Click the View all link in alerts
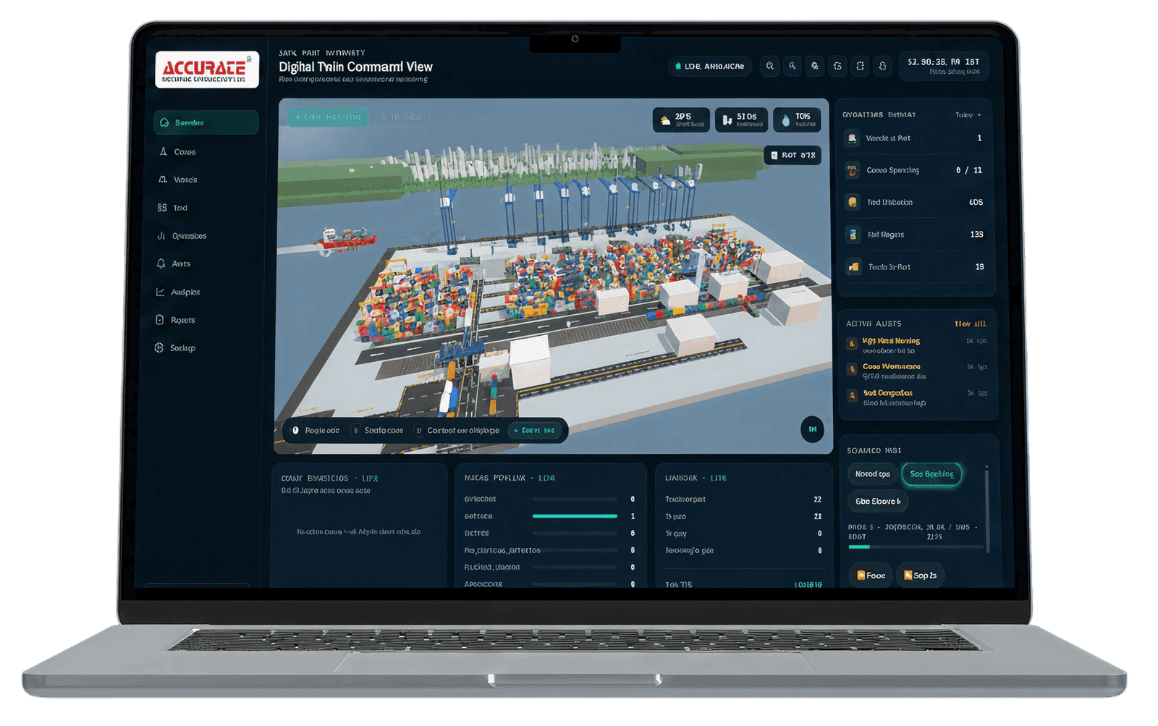The width and height of the screenshot is (1158, 726). [970, 324]
